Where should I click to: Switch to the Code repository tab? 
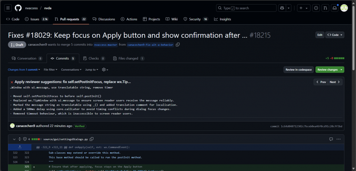coord(13,19)
